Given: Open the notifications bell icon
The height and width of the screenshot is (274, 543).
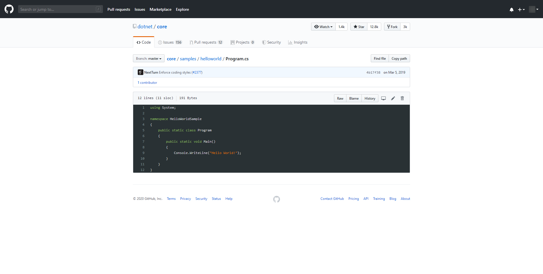Looking at the screenshot, I should pos(511,10).
